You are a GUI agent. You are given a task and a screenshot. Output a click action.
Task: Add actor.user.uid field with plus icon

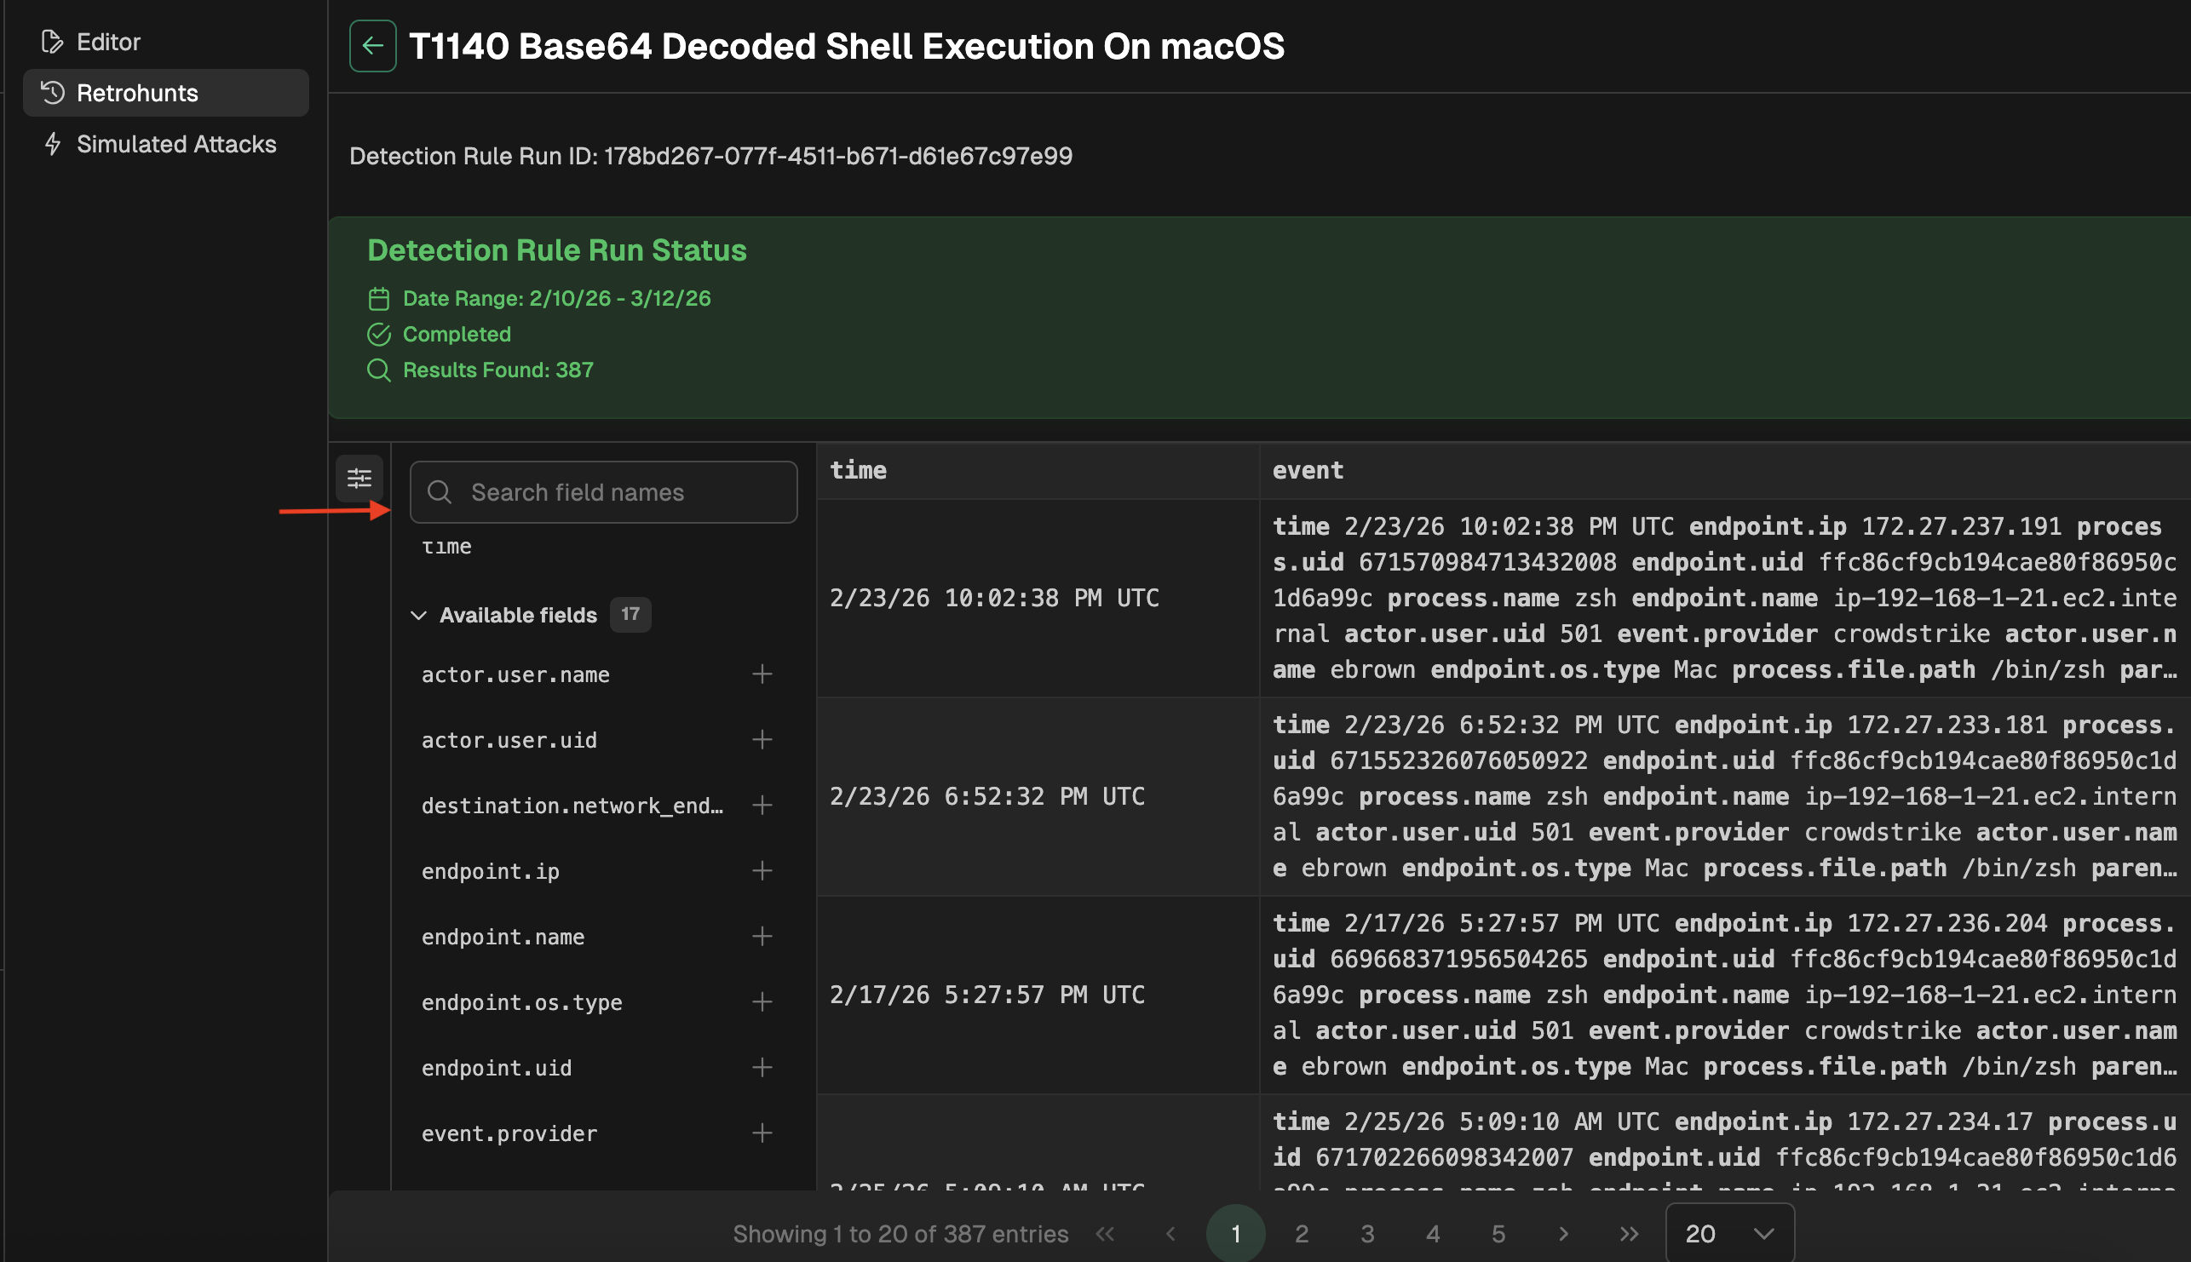[762, 740]
